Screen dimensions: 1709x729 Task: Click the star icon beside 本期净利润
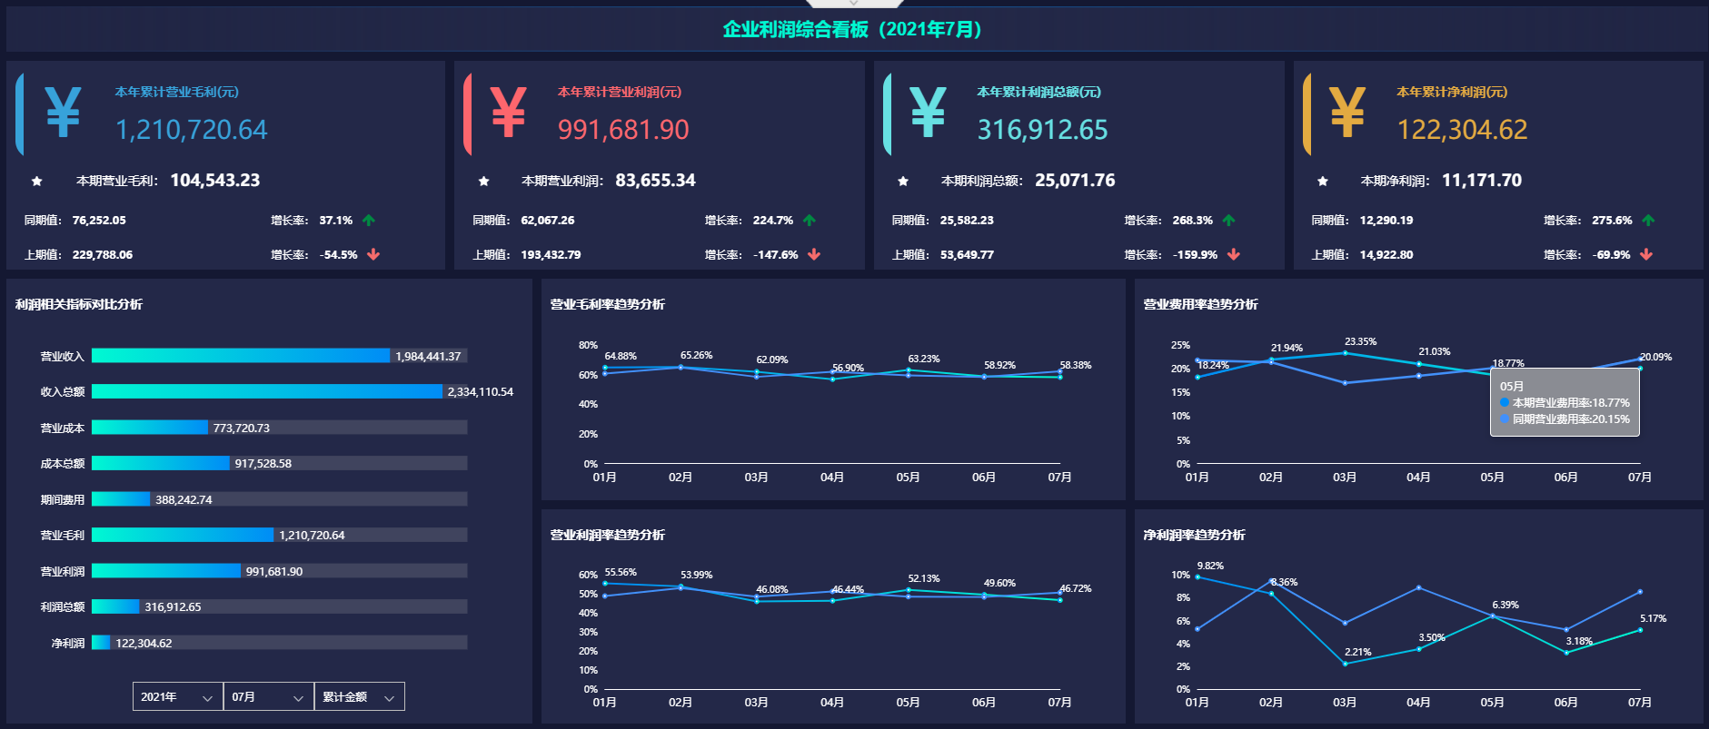(1323, 182)
